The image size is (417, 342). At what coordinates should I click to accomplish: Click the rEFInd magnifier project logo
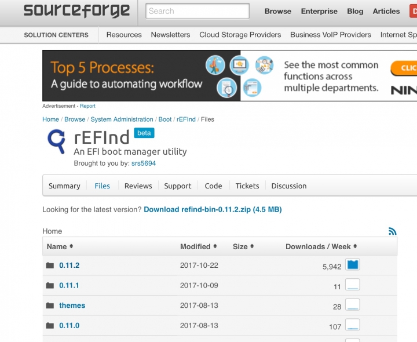point(56,141)
